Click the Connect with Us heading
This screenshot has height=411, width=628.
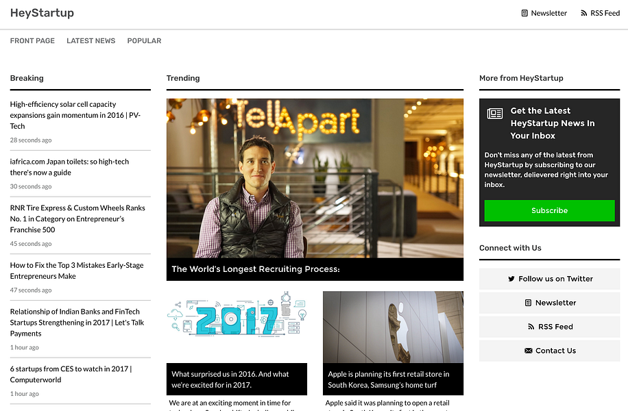(x=510, y=248)
